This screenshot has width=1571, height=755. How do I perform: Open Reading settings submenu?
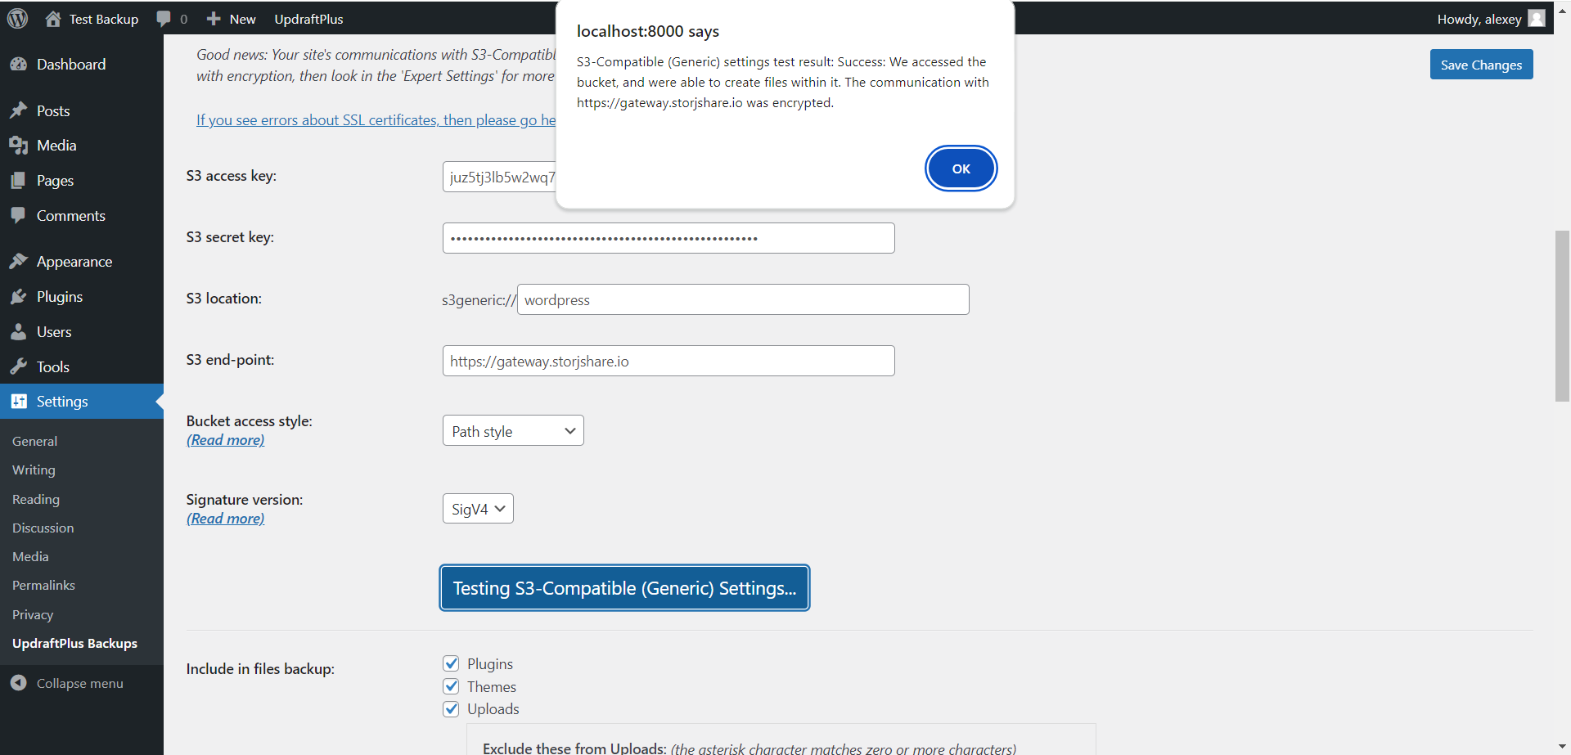click(x=36, y=499)
